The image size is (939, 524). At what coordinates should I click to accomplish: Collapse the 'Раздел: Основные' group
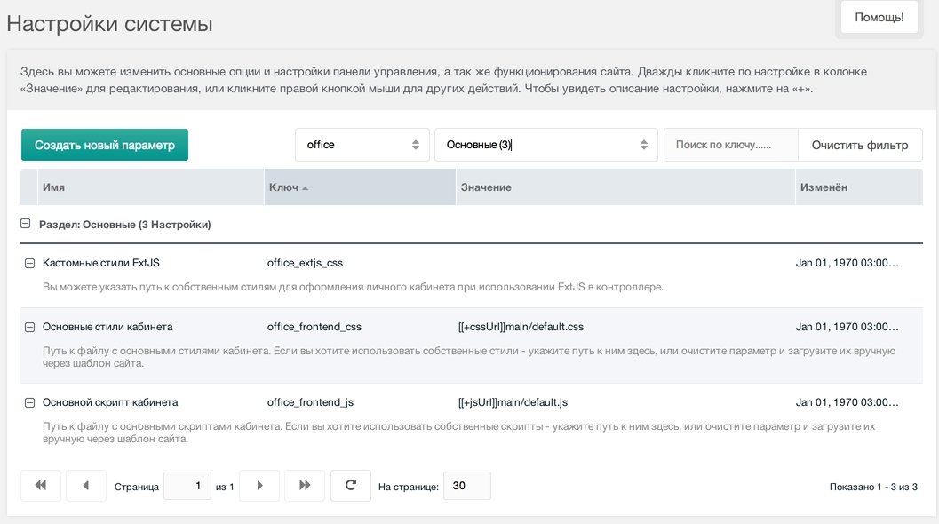point(25,224)
